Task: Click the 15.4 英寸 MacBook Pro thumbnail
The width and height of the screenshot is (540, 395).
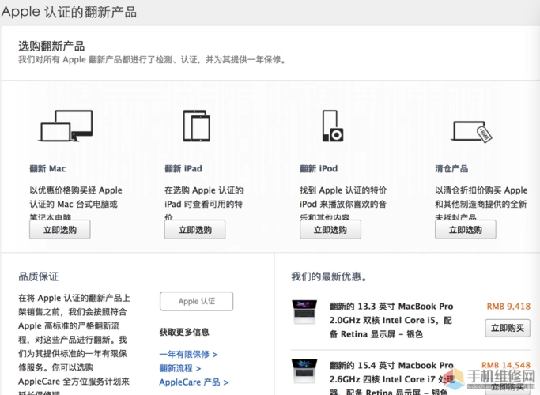Action: [x=304, y=371]
